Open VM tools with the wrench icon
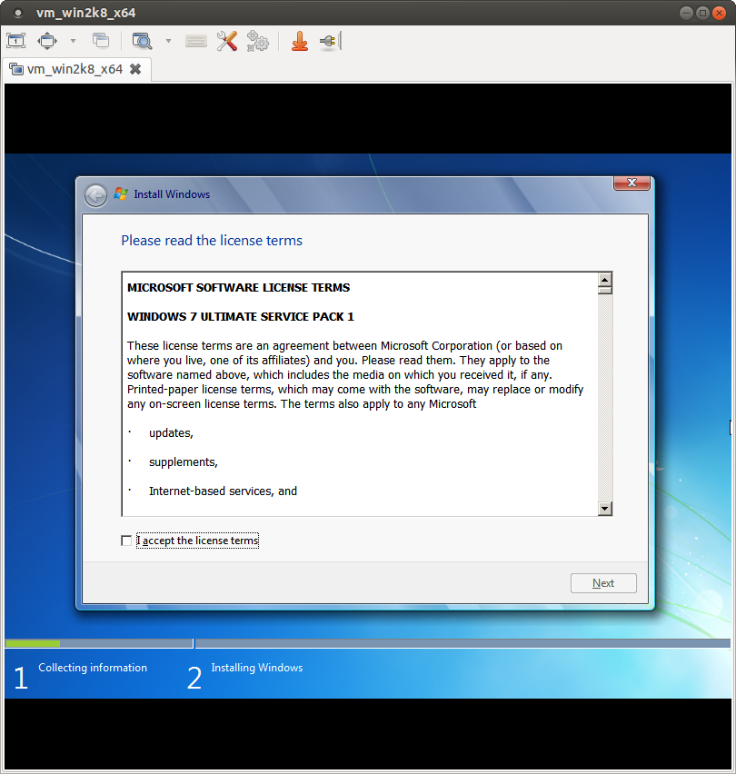736x774 pixels. tap(226, 41)
